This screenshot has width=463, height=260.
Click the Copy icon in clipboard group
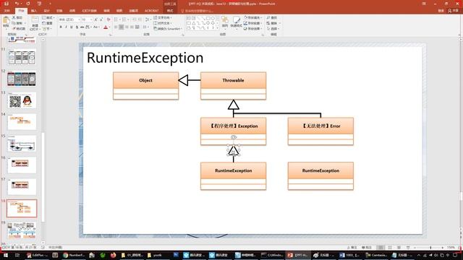pos(14,23)
